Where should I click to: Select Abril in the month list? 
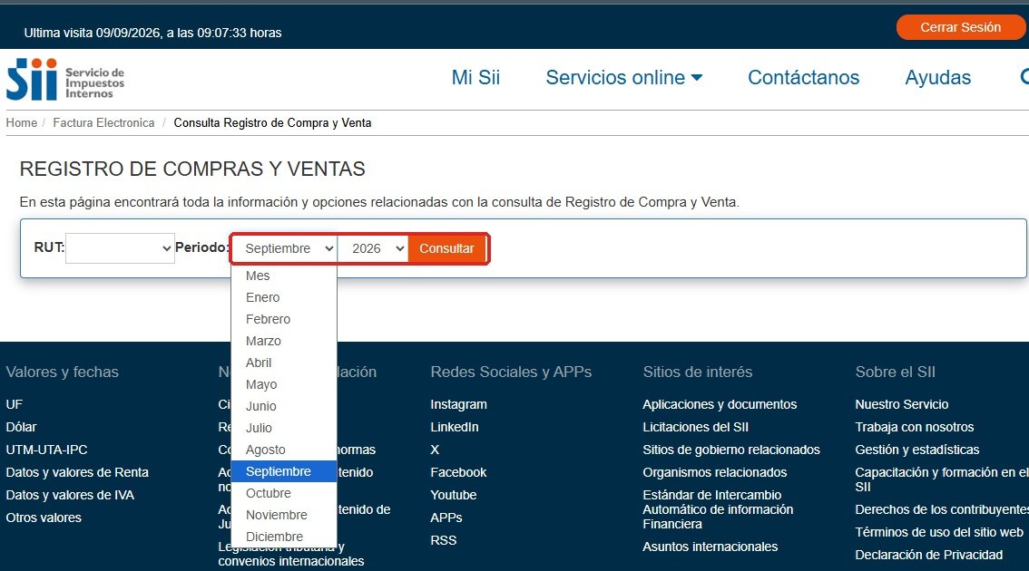coord(284,363)
